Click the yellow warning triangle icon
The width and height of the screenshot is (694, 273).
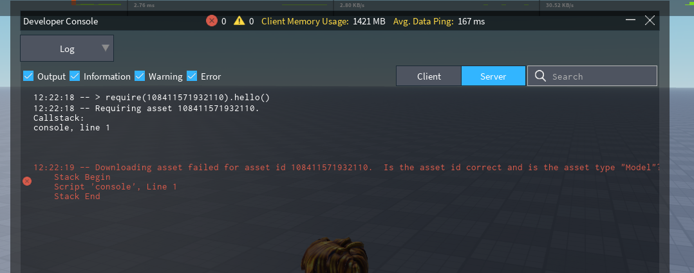tap(239, 21)
